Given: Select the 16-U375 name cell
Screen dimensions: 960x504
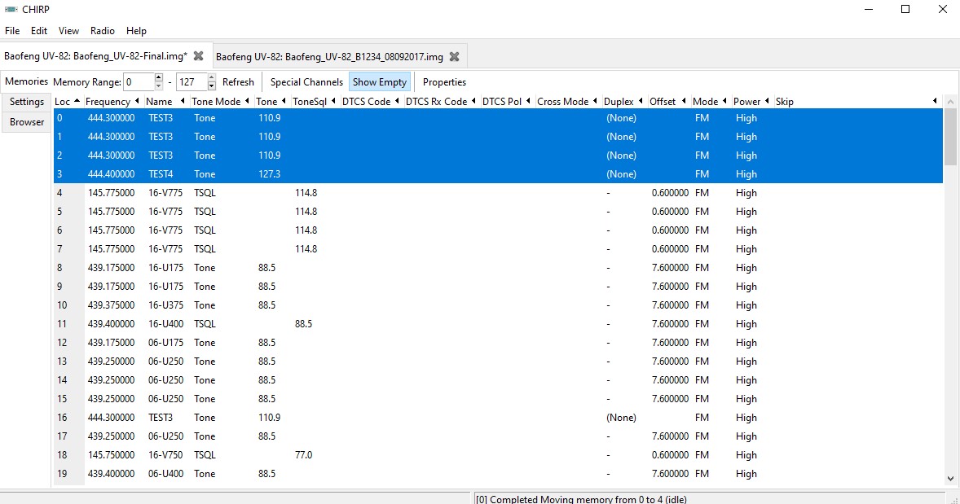Looking at the screenshot, I should pos(165,305).
